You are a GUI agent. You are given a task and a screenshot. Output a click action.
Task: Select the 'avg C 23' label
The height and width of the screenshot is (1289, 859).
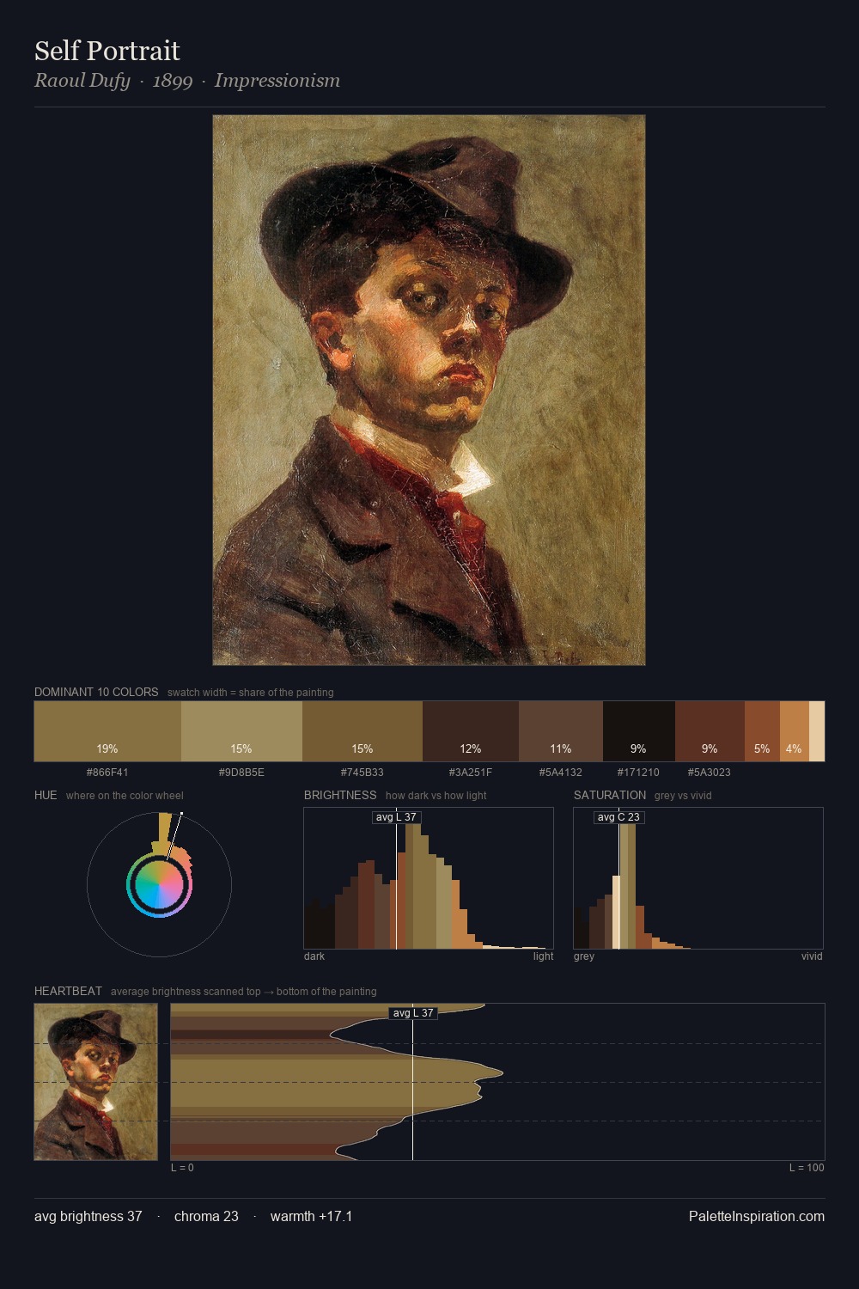click(618, 817)
